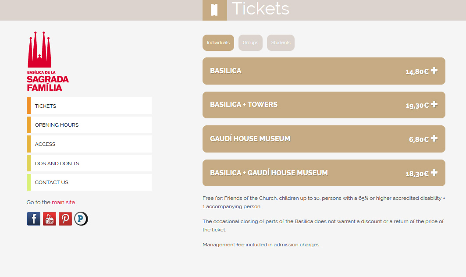The height and width of the screenshot is (277, 466).
Task: Click 'Management fee included' text
Action: coord(261,245)
